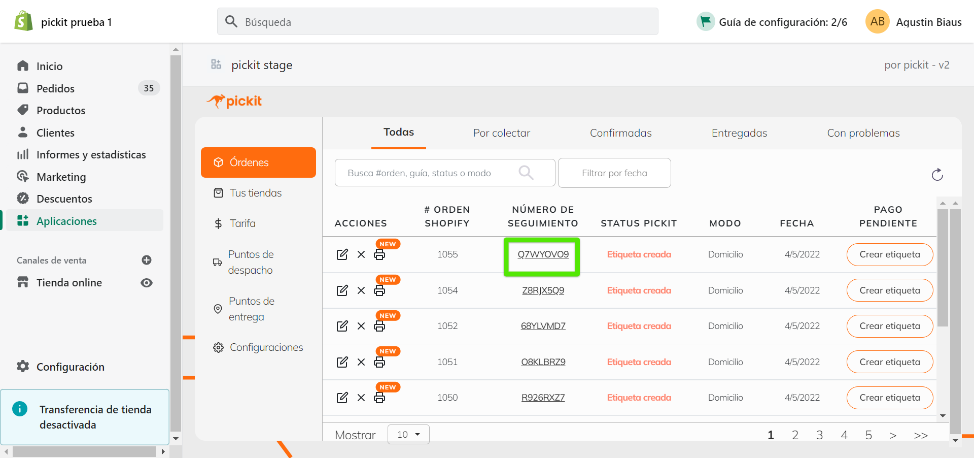This screenshot has height=458, width=974.
Task: Print the label for order 1052
Action: (x=379, y=326)
